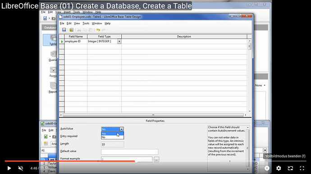This screenshot has height=174, width=311.
Task: Choose No in the AutoValue dropdown list
Action: pyautogui.click(x=113, y=137)
